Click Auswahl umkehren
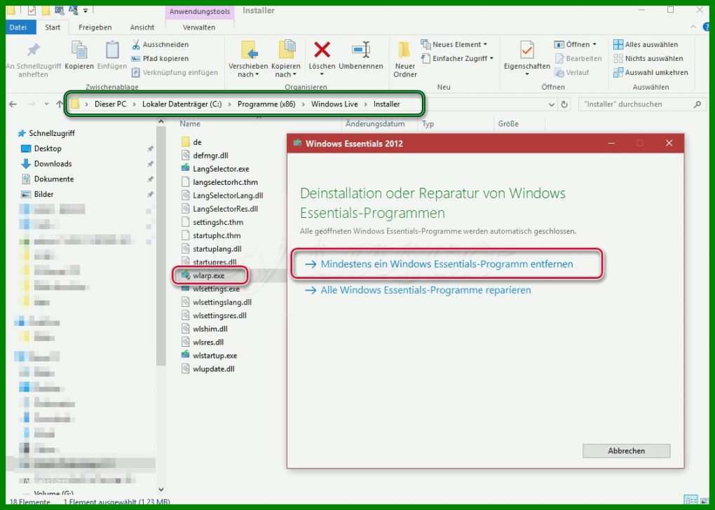This screenshot has width=715, height=510. [651, 72]
